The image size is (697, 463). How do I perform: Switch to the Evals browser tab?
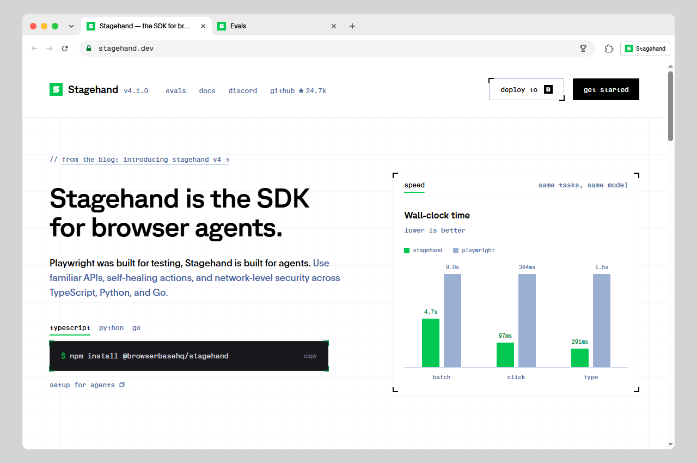click(x=277, y=26)
